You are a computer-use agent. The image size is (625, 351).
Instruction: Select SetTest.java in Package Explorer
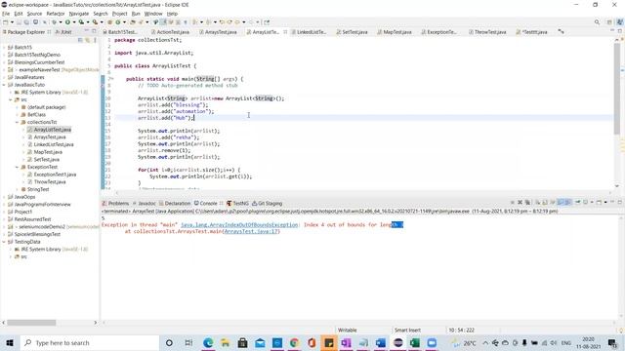pyautogui.click(x=47, y=160)
